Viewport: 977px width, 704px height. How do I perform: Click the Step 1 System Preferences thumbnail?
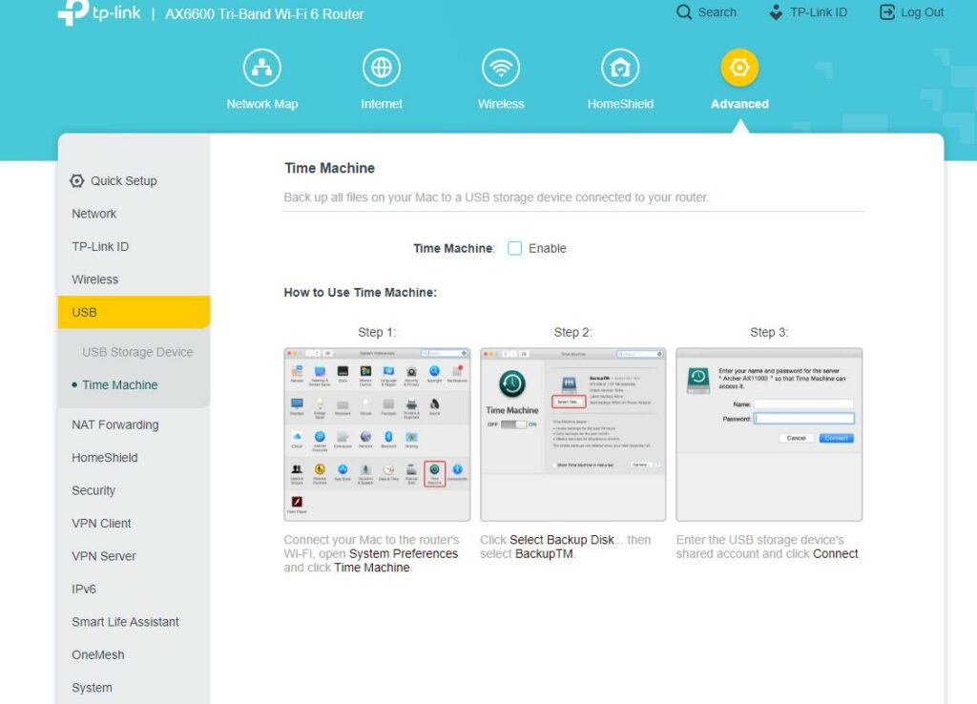click(x=377, y=434)
